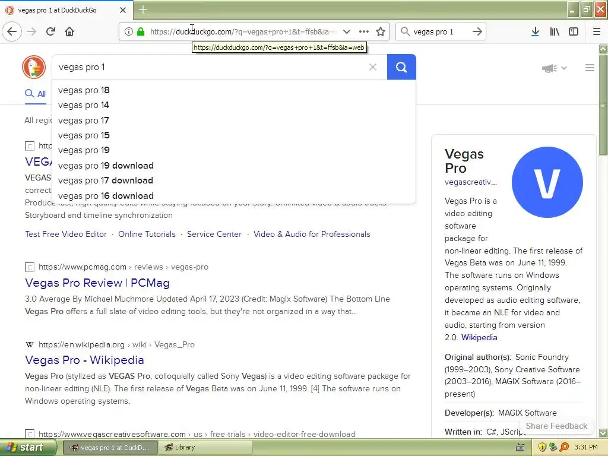The width and height of the screenshot is (608, 456).
Task: Bookmark this page with the star icon
Action: pos(381,31)
